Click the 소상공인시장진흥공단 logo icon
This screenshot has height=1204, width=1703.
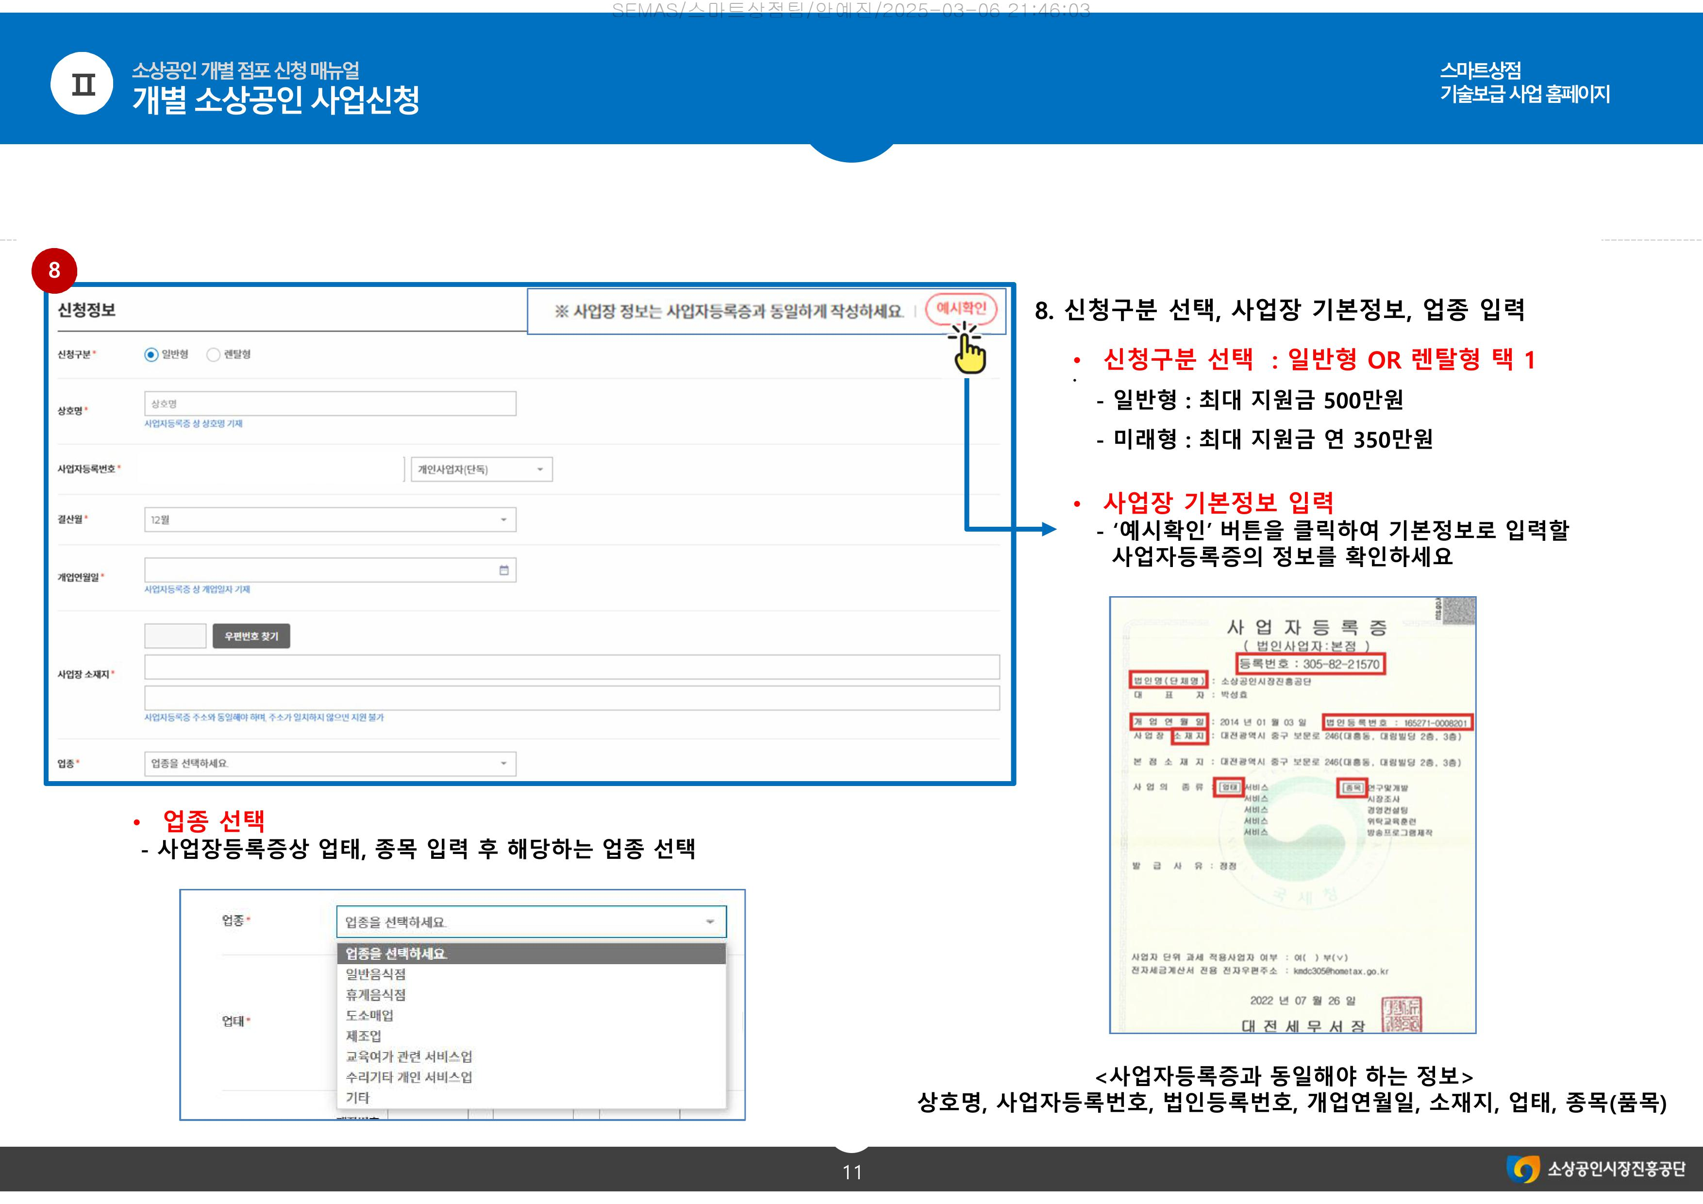(x=1523, y=1170)
